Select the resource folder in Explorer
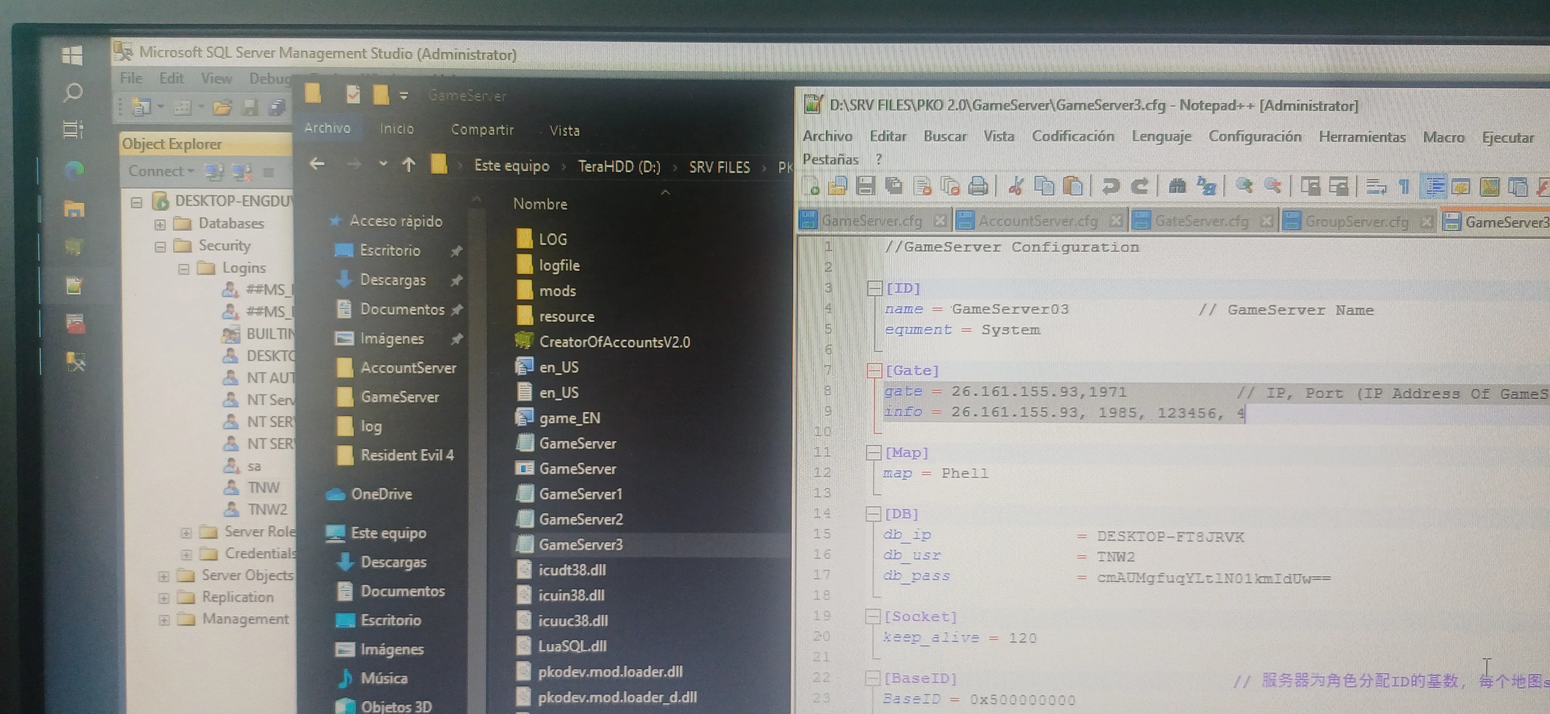Image resolution: width=1550 pixels, height=714 pixels. [x=566, y=317]
